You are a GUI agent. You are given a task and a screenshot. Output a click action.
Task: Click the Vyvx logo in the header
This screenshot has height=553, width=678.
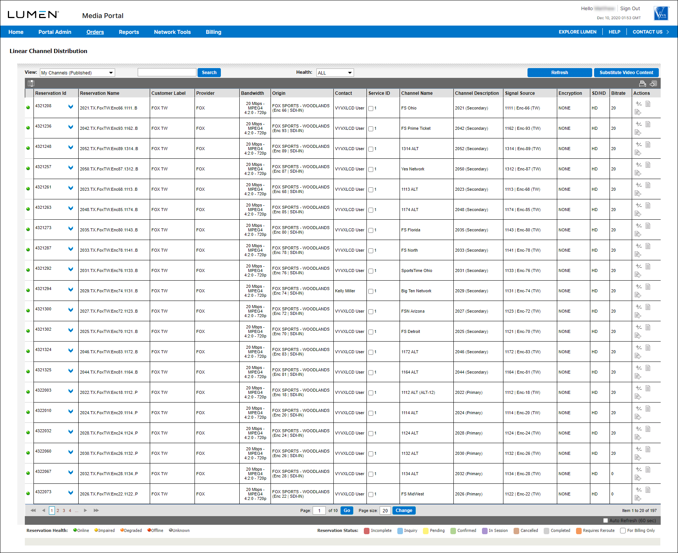(661, 13)
